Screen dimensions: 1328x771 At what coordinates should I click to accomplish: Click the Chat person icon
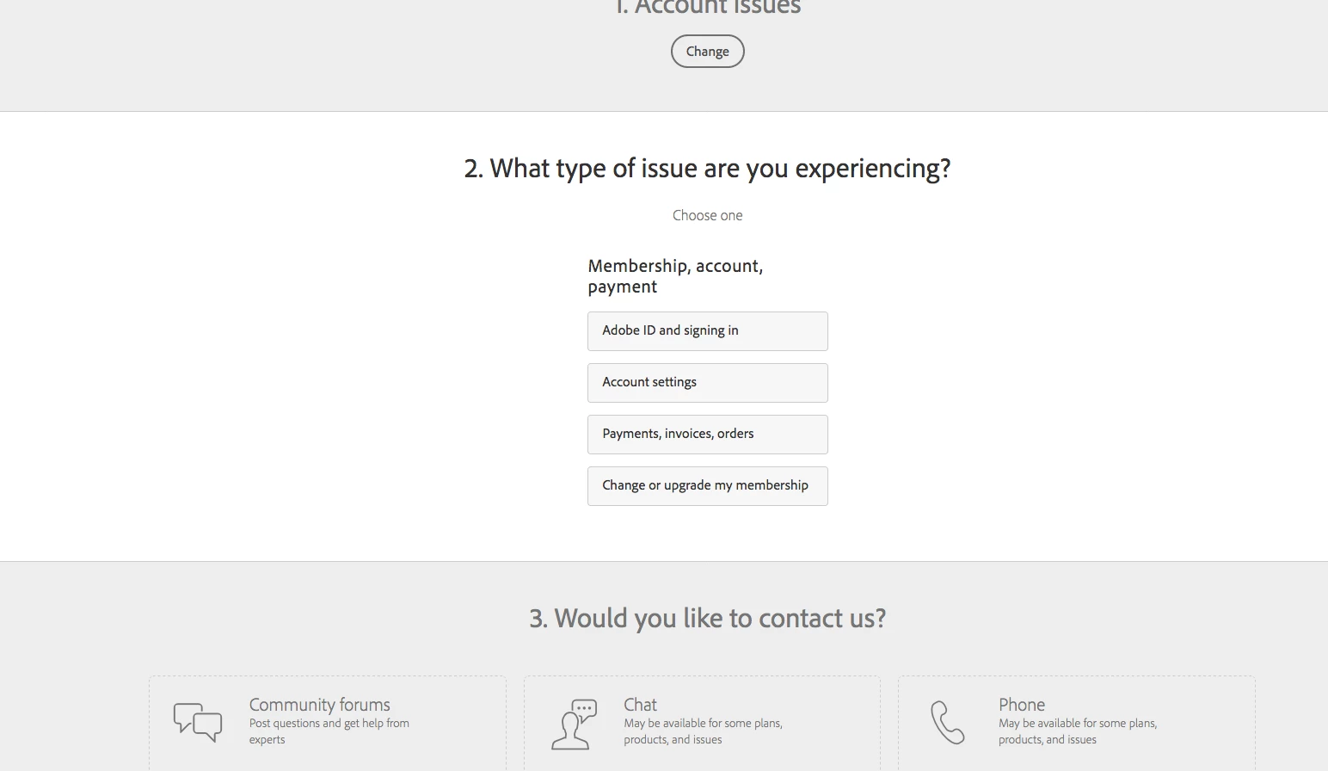click(x=574, y=724)
